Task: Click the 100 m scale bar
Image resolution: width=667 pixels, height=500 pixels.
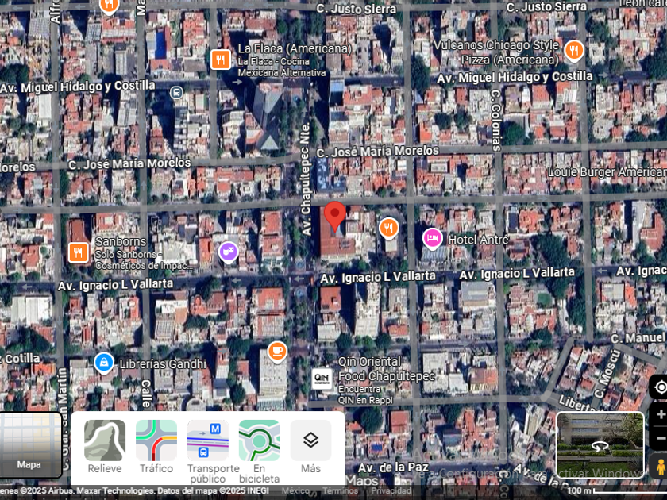Action: pyautogui.click(x=617, y=491)
